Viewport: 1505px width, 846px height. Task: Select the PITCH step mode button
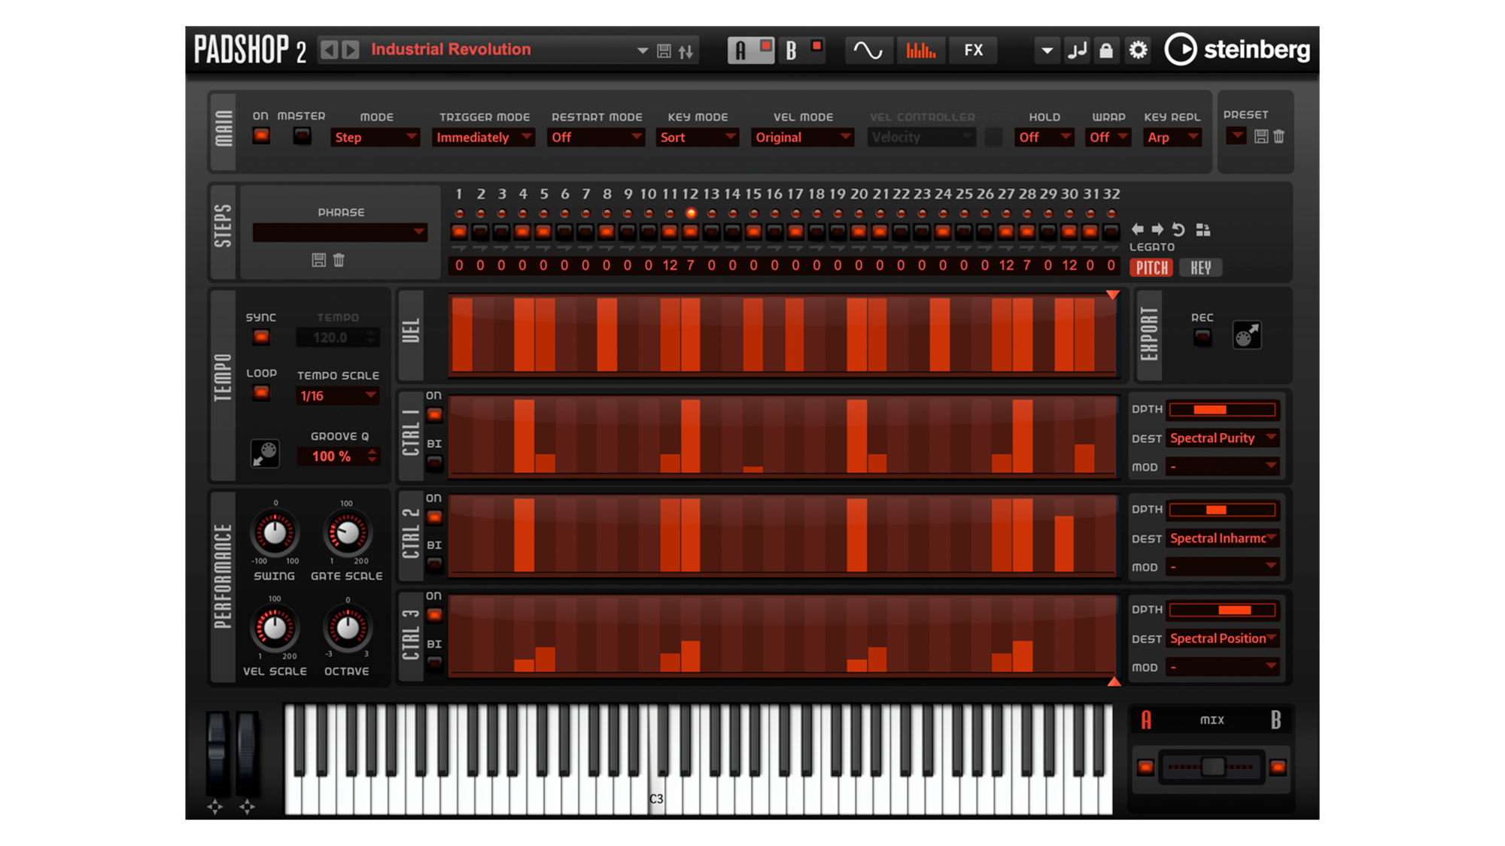1151,268
